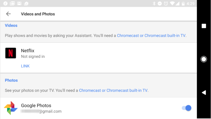Tap the Google Photos pinwheel icon
The height and width of the screenshot is (119, 211).
pos(11,108)
